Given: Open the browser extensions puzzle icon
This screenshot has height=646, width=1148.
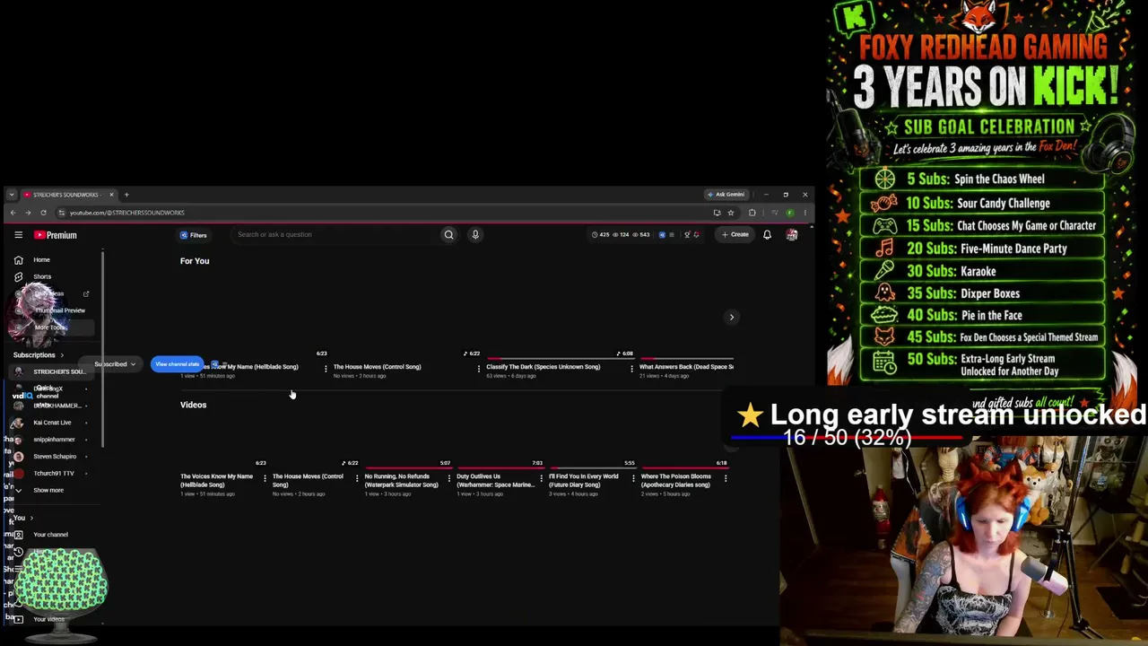Looking at the screenshot, I should (x=752, y=213).
